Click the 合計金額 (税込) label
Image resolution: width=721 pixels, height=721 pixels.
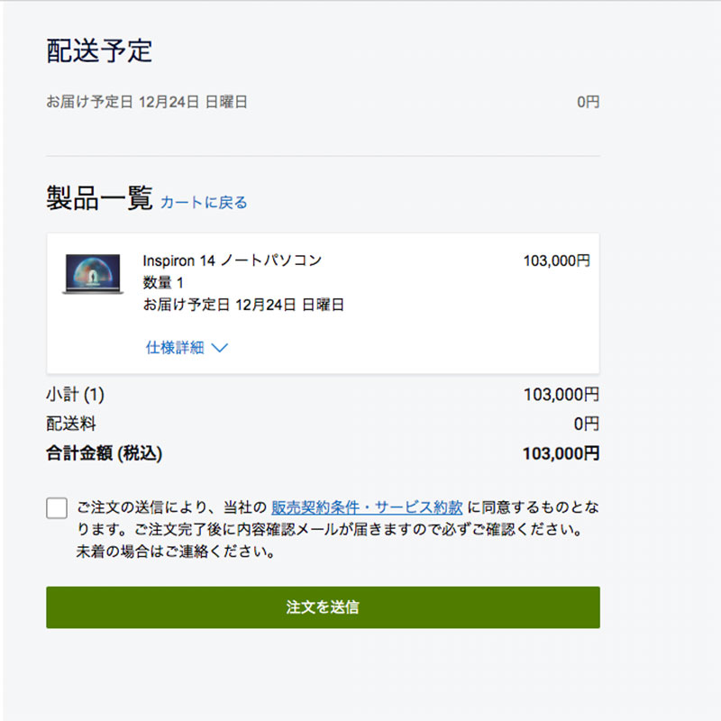[105, 453]
